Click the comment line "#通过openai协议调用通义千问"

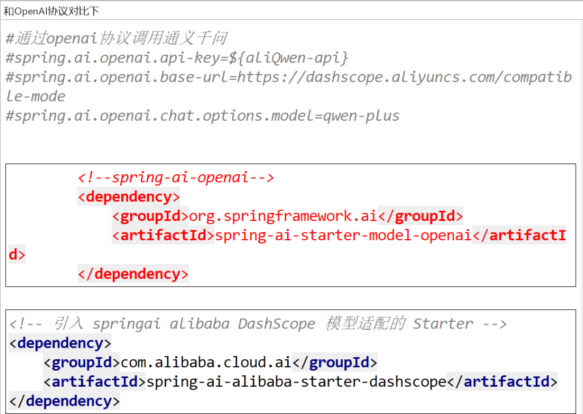point(116,39)
